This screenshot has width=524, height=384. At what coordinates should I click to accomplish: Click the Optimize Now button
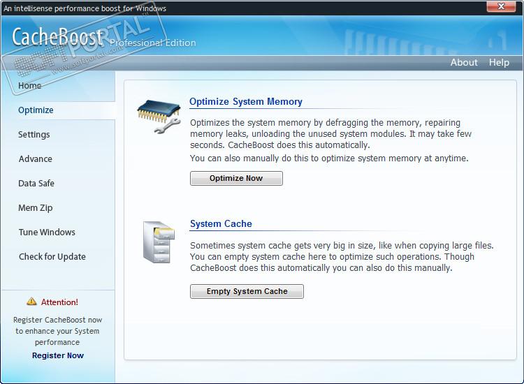click(236, 178)
